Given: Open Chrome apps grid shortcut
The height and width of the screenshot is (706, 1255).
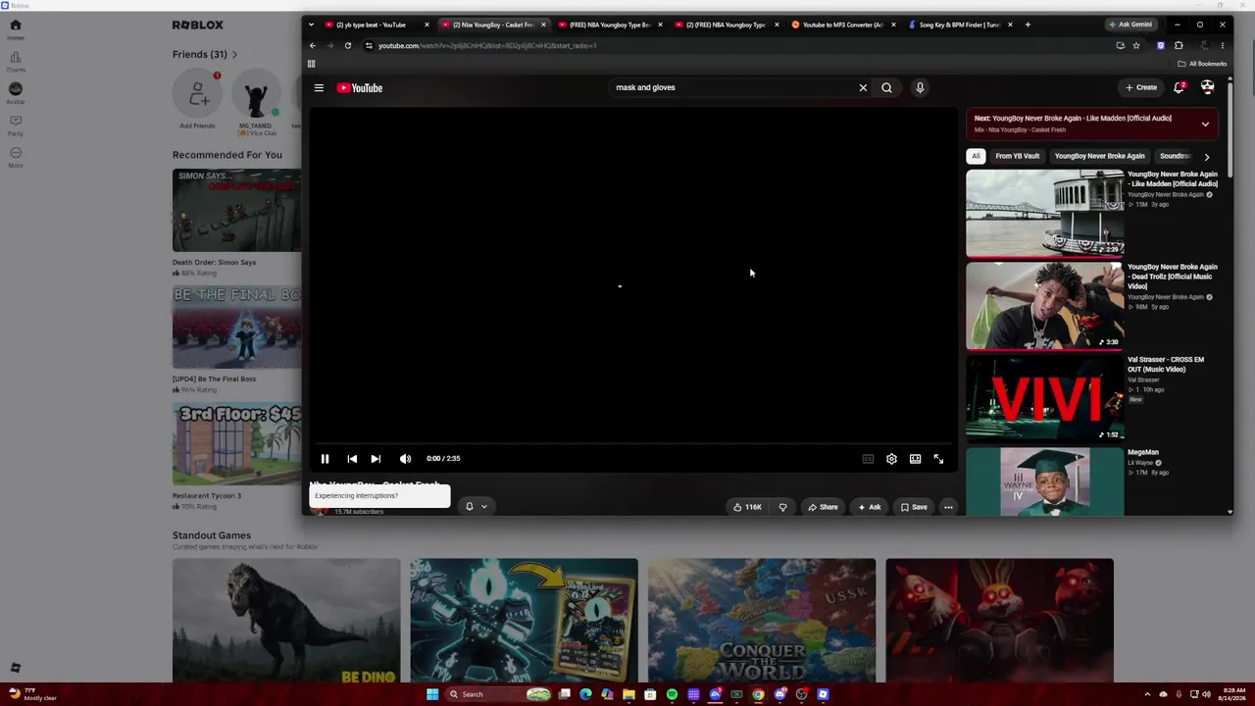Looking at the screenshot, I should pos(312,64).
